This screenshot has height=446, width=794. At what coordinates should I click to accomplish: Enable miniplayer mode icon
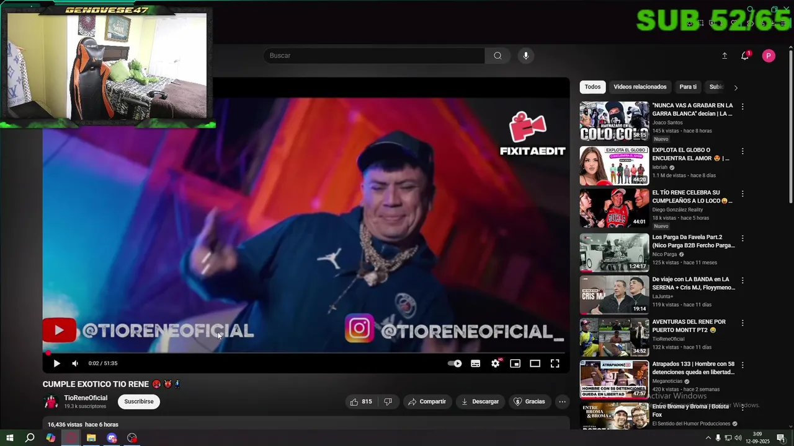click(515, 364)
